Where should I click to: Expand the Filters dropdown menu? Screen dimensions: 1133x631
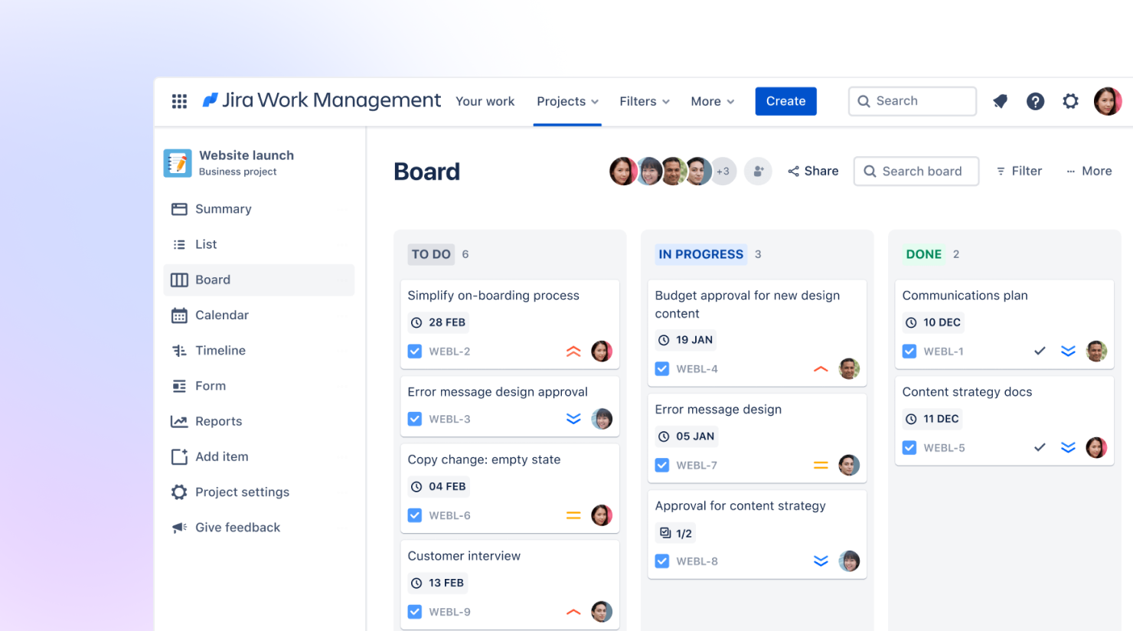[x=645, y=101]
